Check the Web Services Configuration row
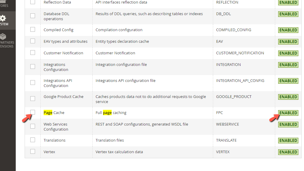This screenshot has width=304, height=171. point(32,126)
